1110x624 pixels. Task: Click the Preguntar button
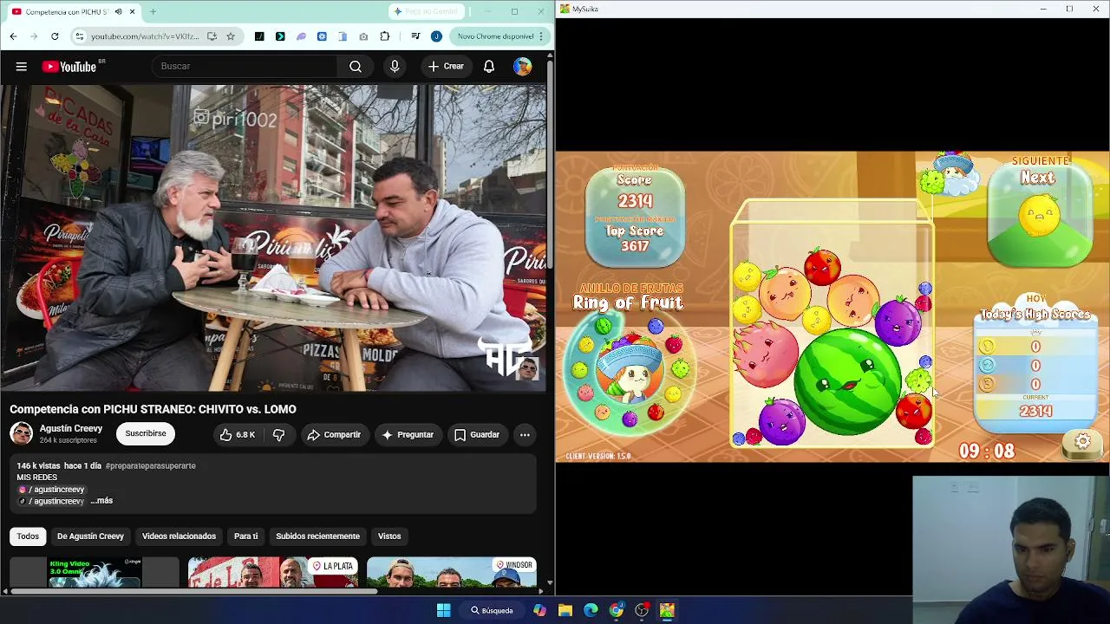click(x=408, y=434)
